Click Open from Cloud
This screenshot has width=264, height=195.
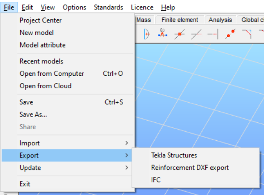tap(46, 86)
